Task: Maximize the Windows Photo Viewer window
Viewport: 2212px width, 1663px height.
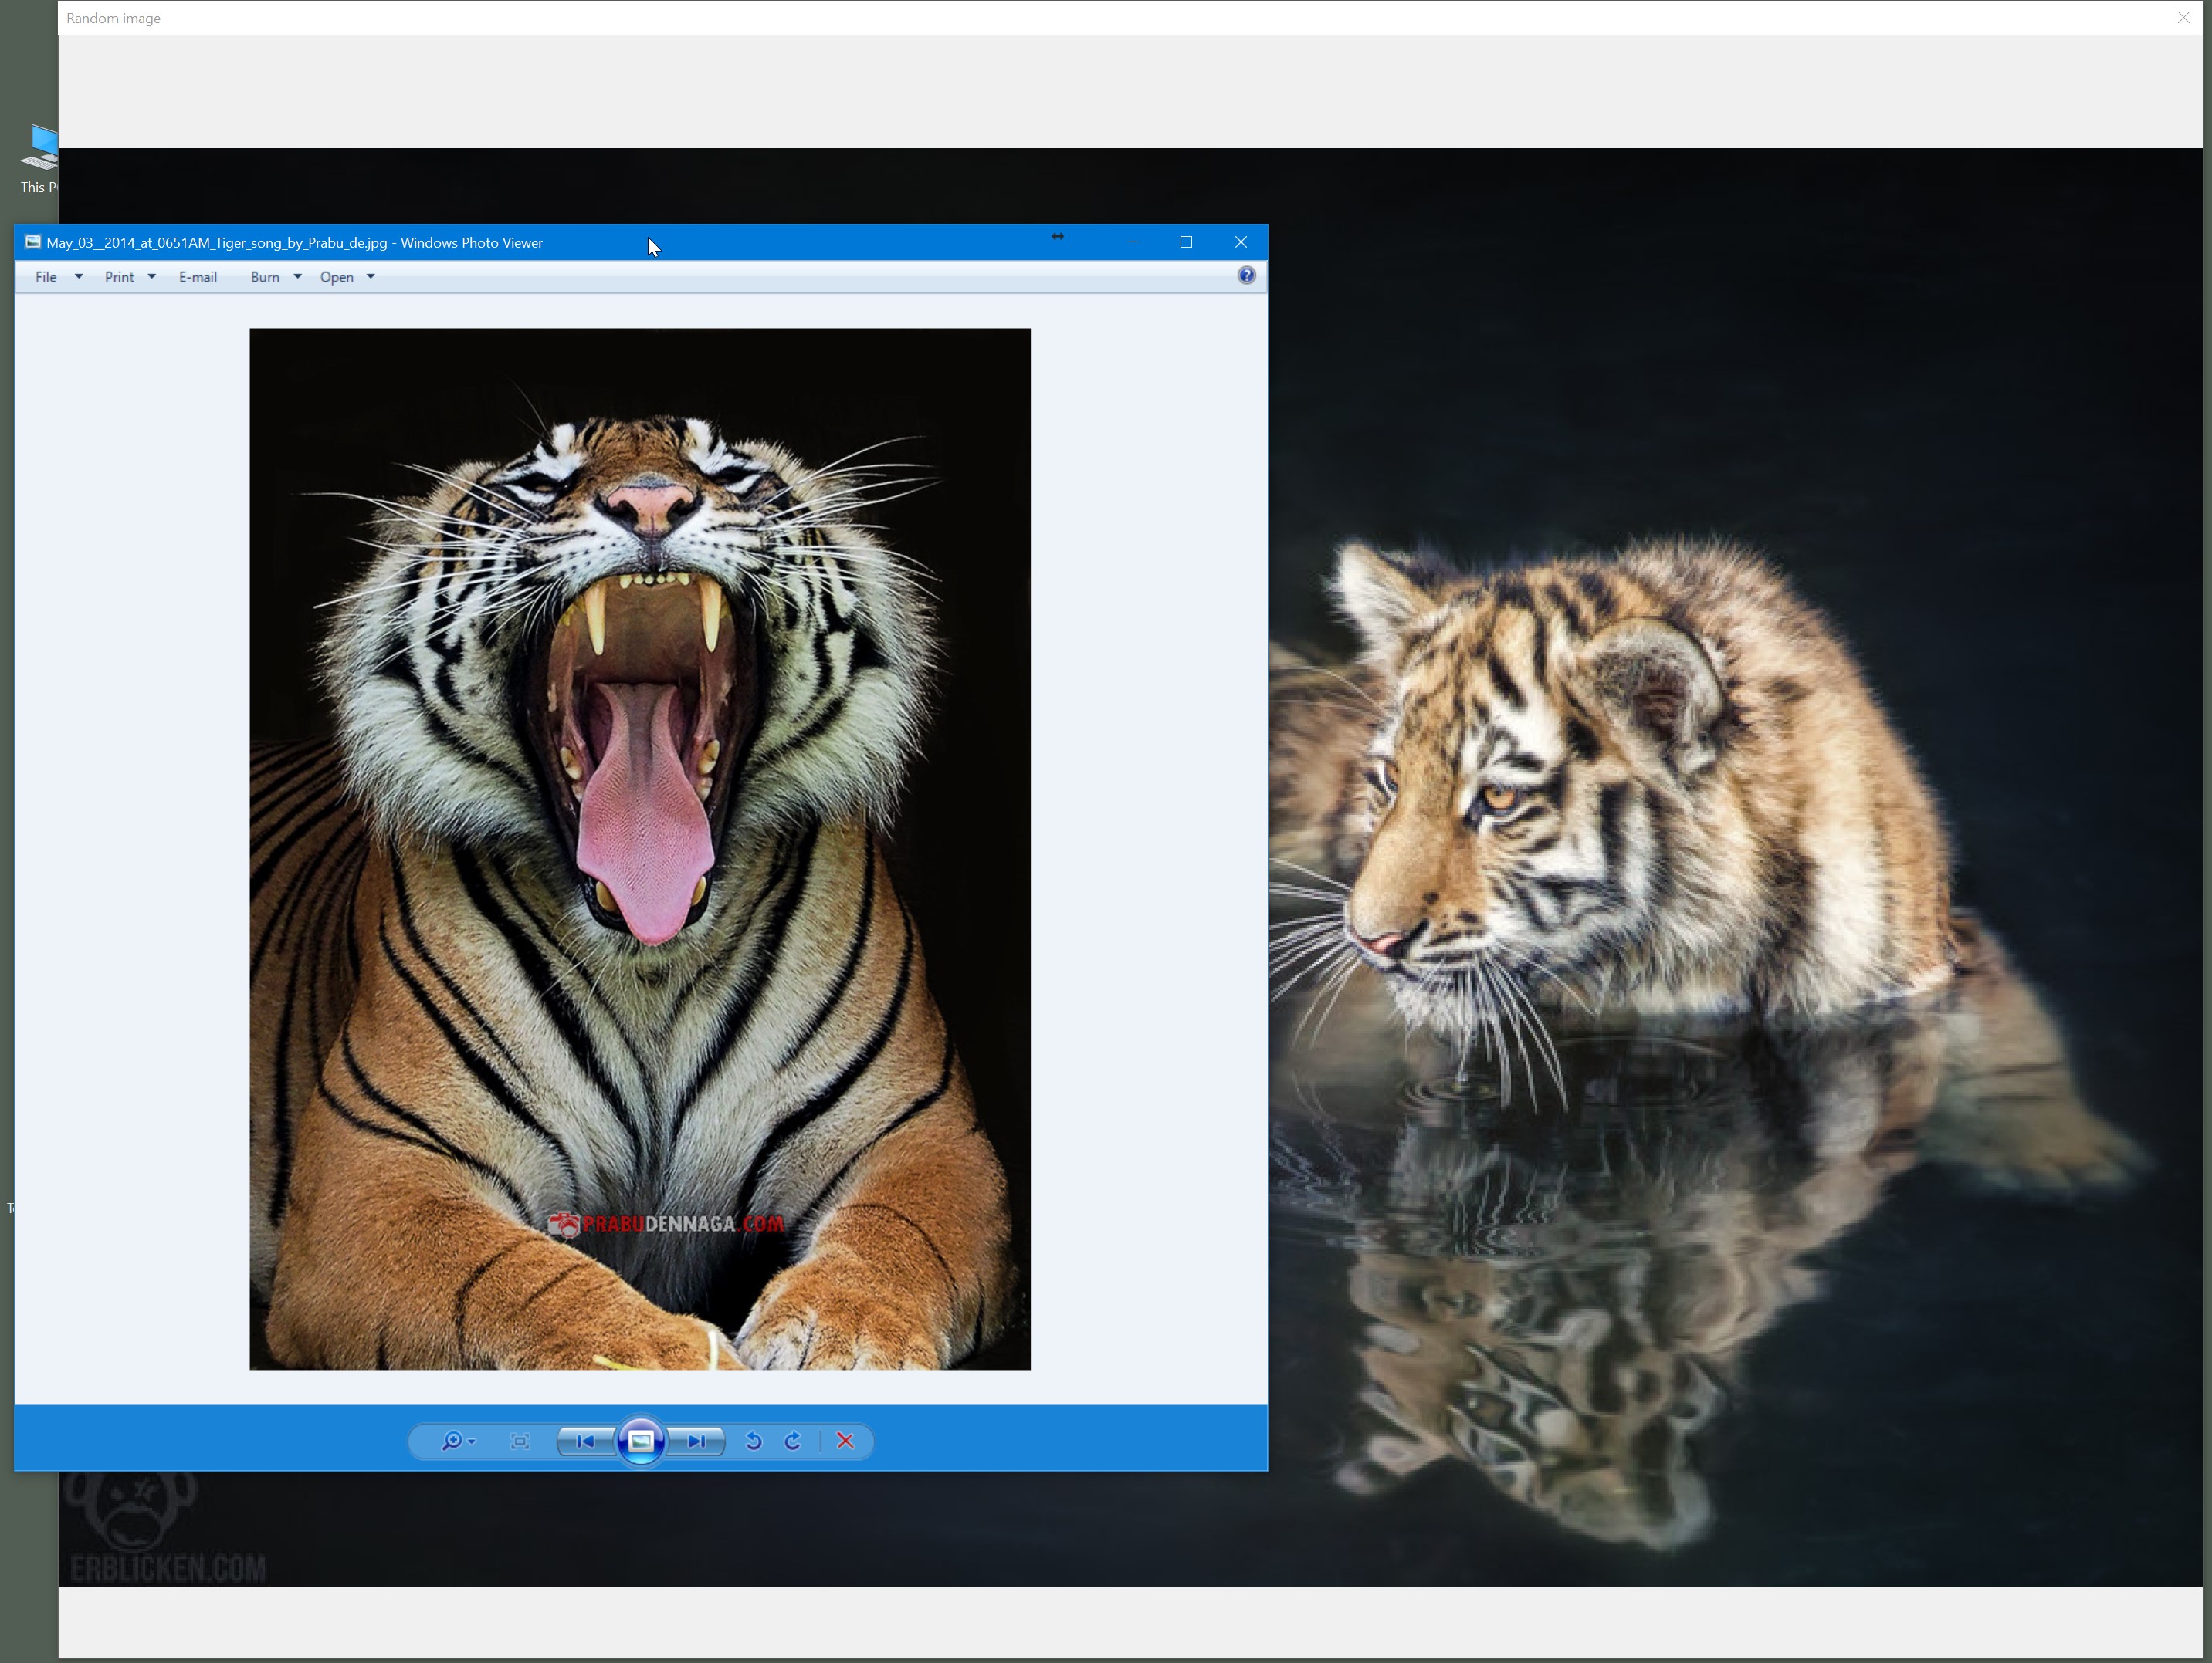Action: (1186, 242)
